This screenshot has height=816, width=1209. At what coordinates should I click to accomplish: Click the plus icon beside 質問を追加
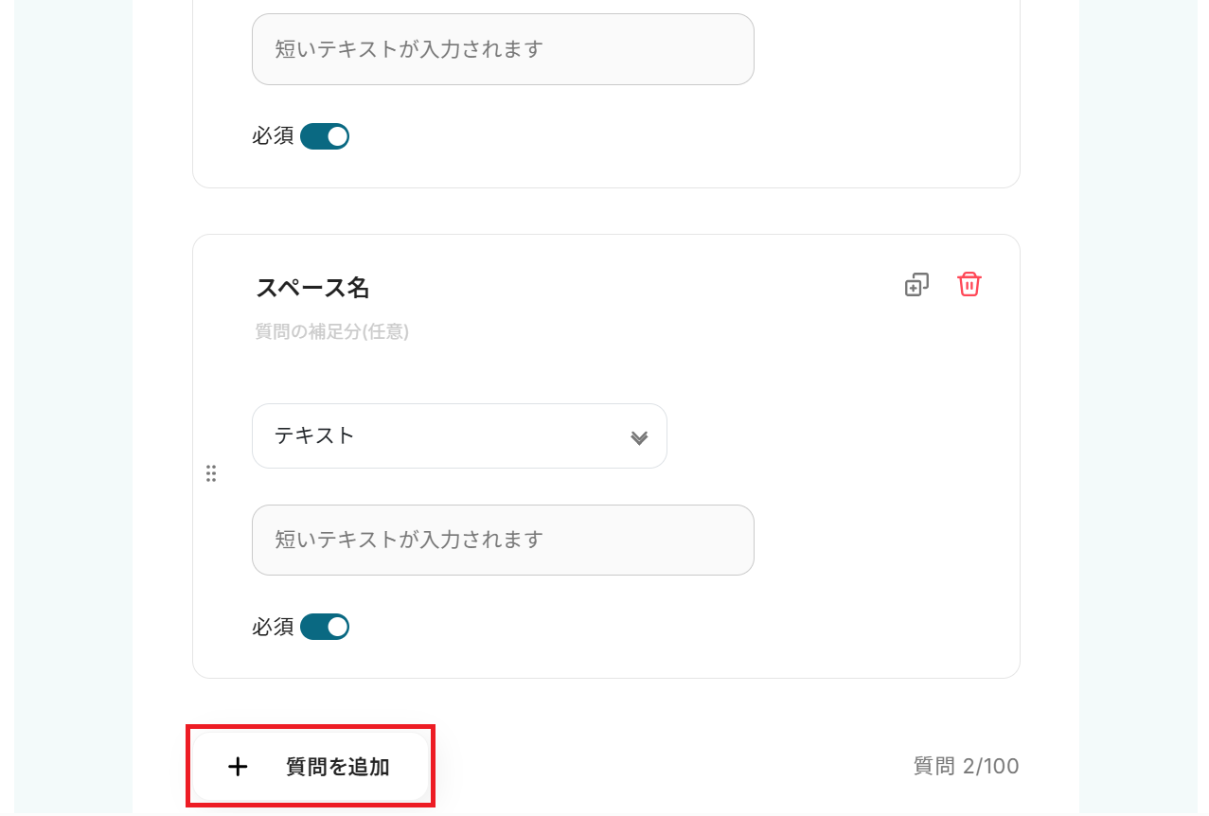click(x=238, y=767)
